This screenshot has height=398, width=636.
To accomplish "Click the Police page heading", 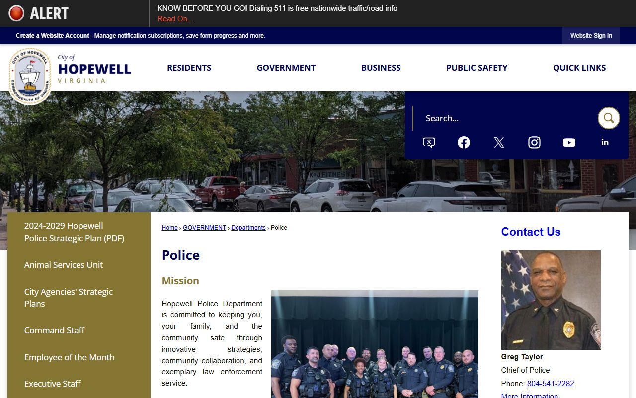I will pyautogui.click(x=181, y=255).
